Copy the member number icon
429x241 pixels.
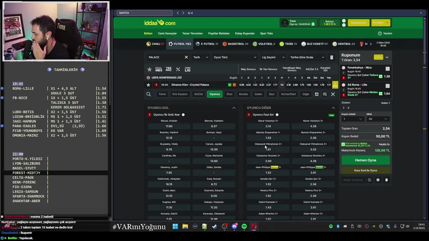click(313, 24)
